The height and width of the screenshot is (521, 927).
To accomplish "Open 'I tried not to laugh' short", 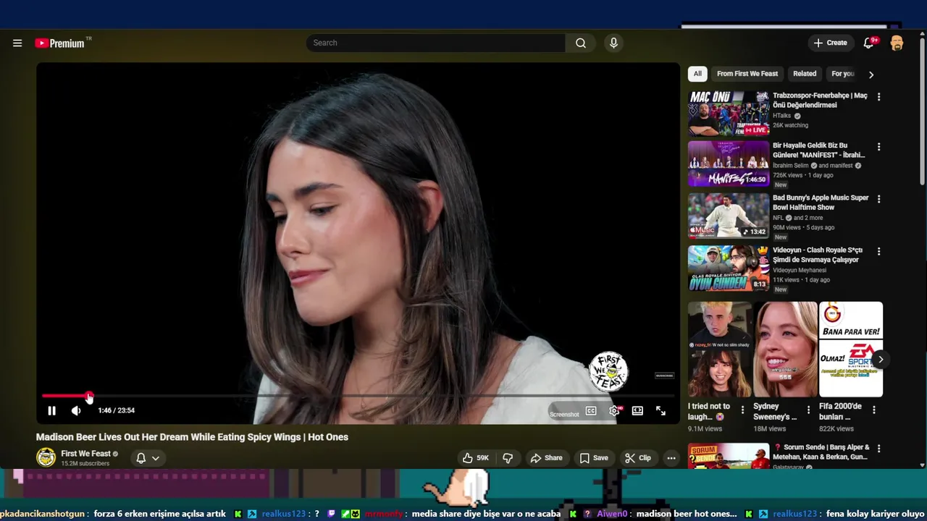I will click(719, 350).
